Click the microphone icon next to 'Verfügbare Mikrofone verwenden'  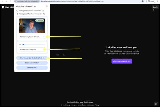[17, 14]
